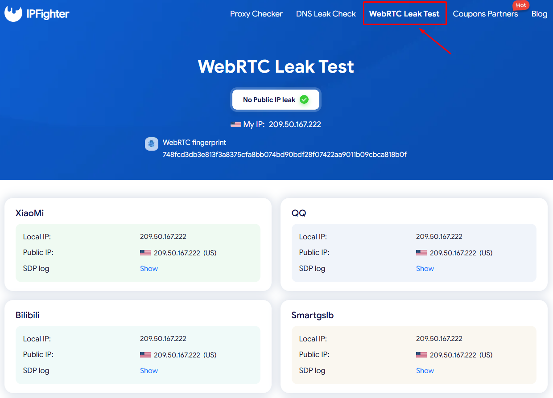Show the XiaoMi SDP log
Viewport: 553px width, 398px height.
click(x=149, y=269)
